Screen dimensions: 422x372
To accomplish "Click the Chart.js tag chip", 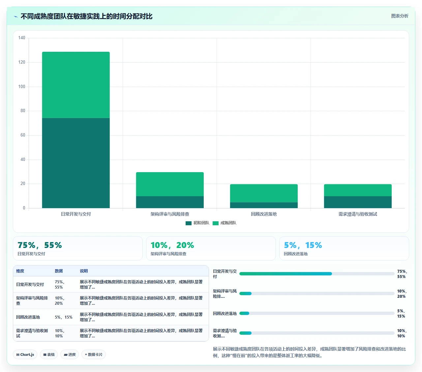I will pyautogui.click(x=25, y=355).
